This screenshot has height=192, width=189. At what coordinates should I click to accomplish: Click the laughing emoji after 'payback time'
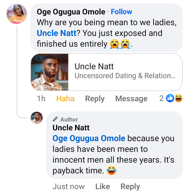tap(111, 171)
